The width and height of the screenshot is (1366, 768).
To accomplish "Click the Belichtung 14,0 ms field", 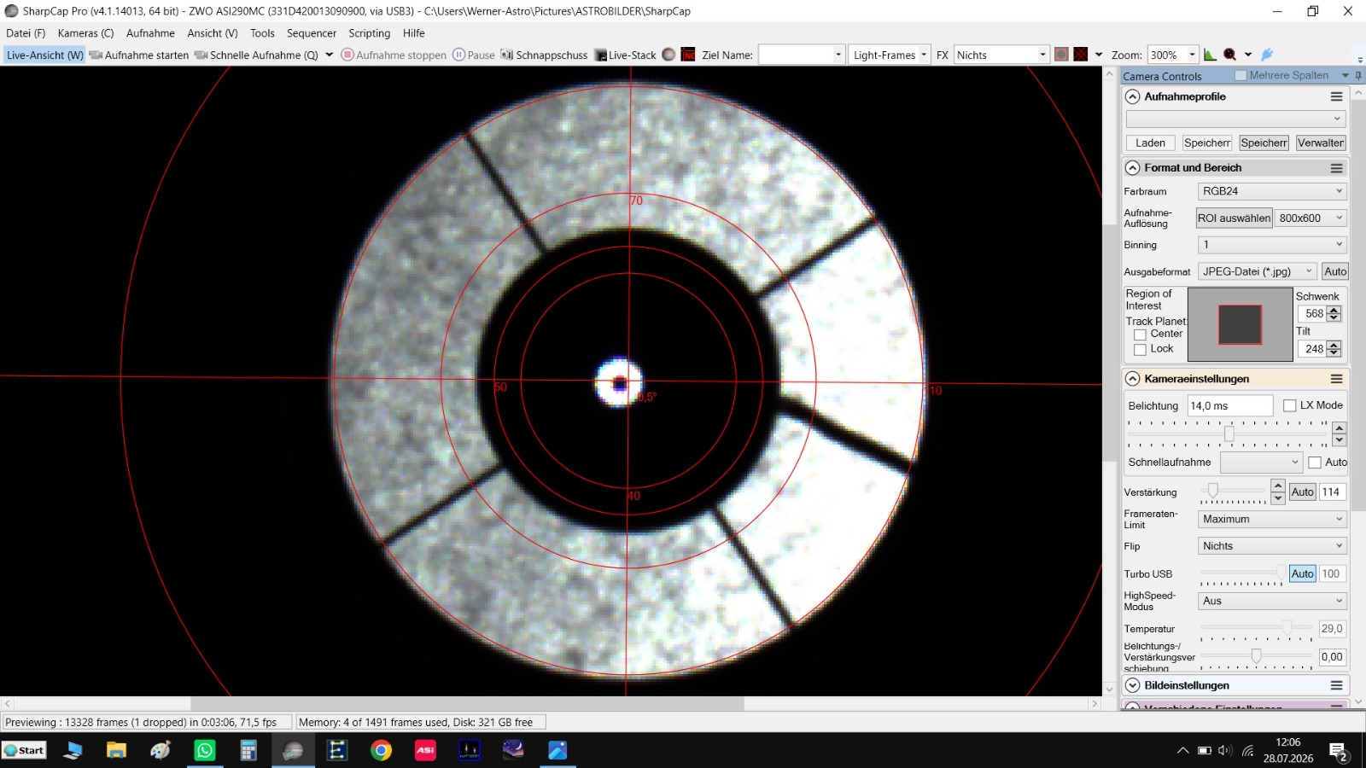I will point(1230,405).
